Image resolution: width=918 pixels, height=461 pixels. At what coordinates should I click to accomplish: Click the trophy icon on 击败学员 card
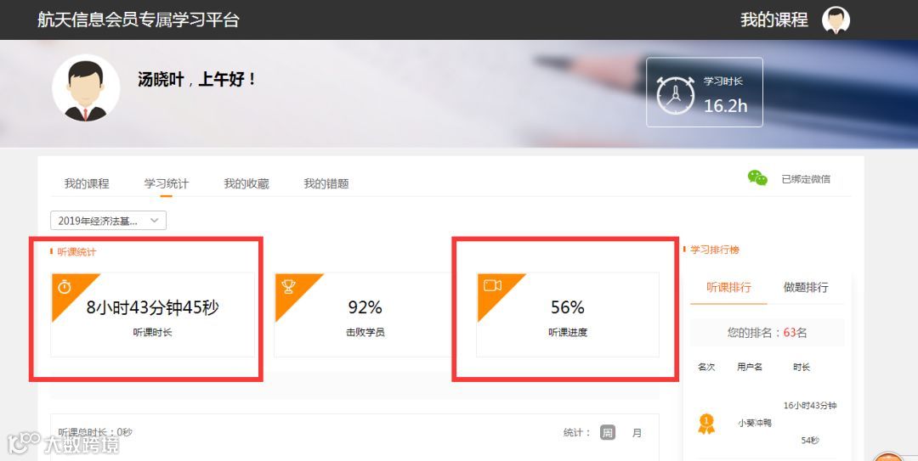[x=289, y=287]
